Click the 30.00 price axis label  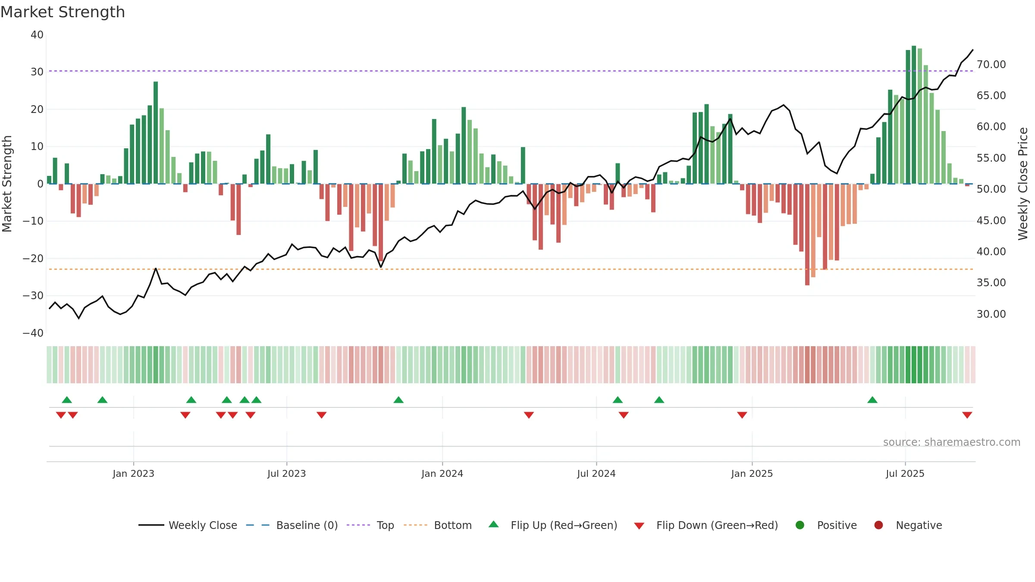click(991, 314)
